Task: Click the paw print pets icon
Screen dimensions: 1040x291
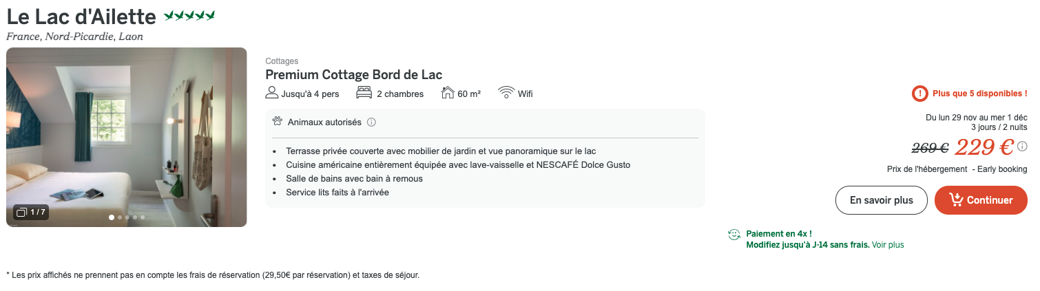Action: click(x=278, y=122)
